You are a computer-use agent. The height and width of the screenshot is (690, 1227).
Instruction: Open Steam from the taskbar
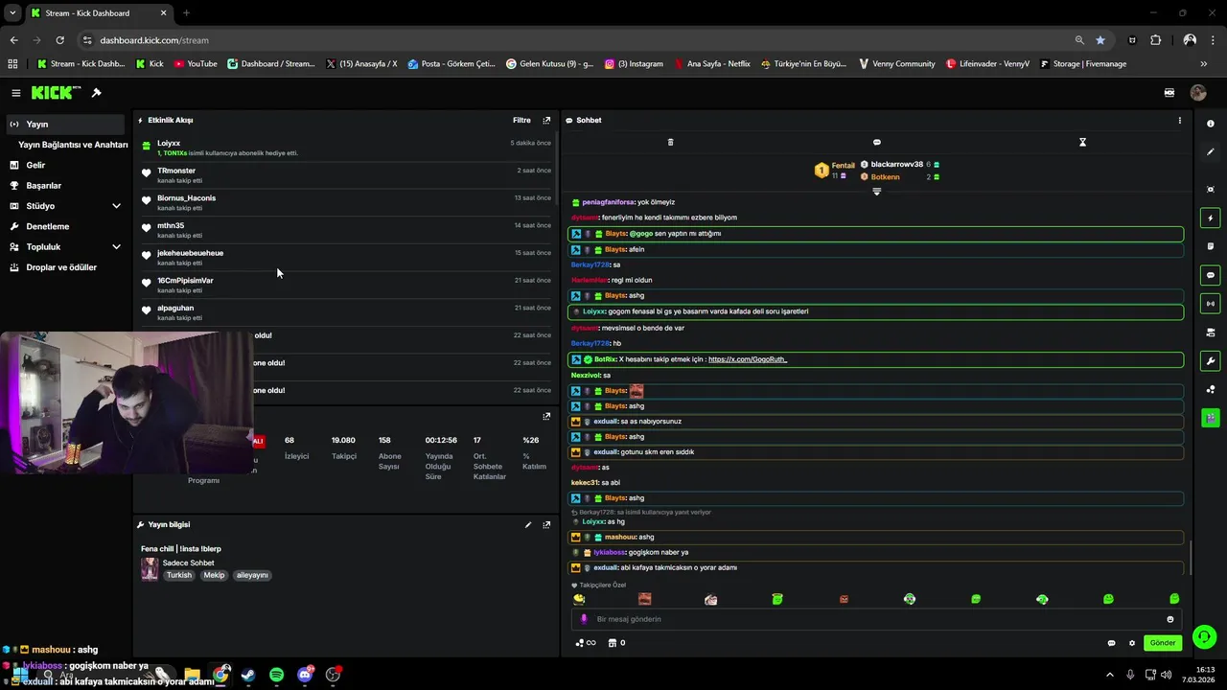point(248,675)
